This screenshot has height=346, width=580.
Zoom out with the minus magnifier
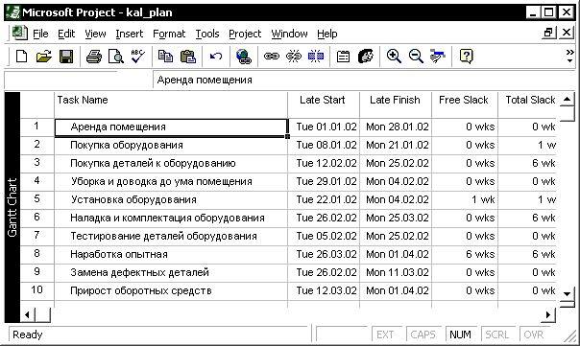tap(416, 57)
